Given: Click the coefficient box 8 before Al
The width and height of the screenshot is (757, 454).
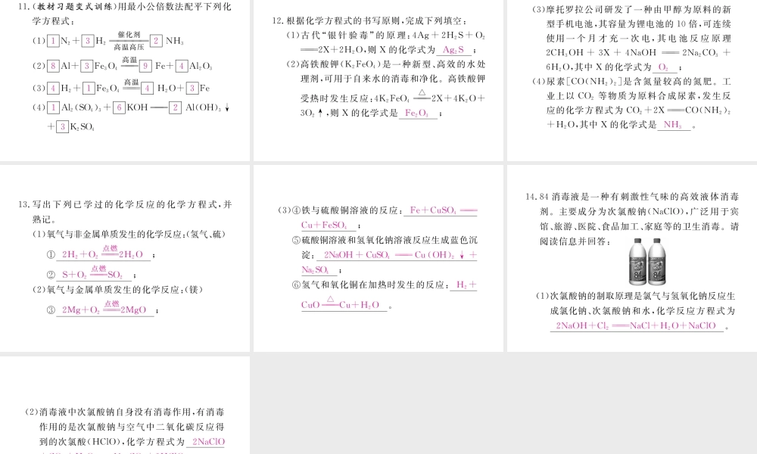Looking at the screenshot, I should (53, 66).
